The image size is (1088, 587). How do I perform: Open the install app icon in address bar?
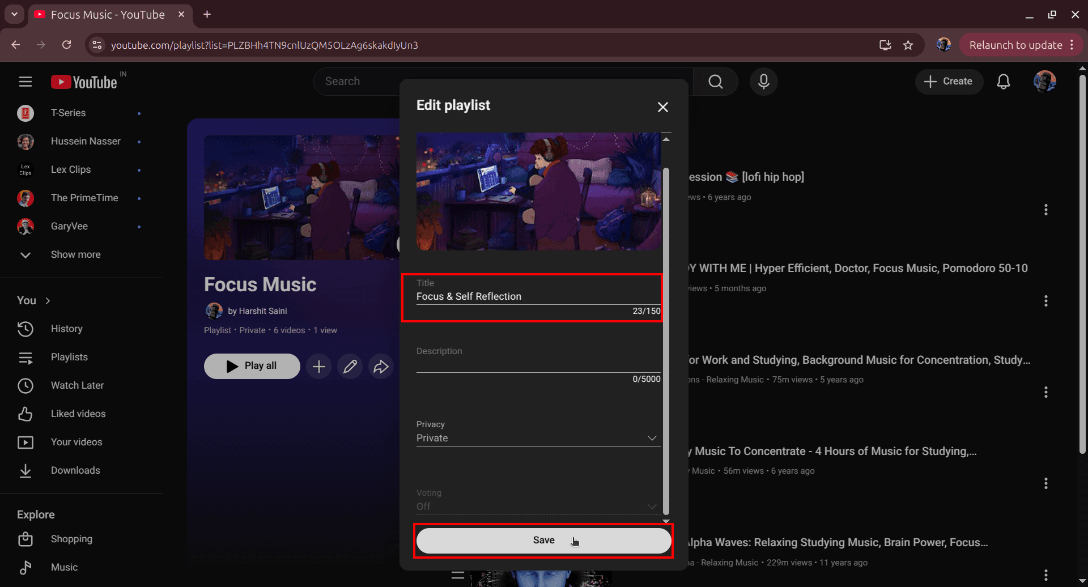pos(885,45)
